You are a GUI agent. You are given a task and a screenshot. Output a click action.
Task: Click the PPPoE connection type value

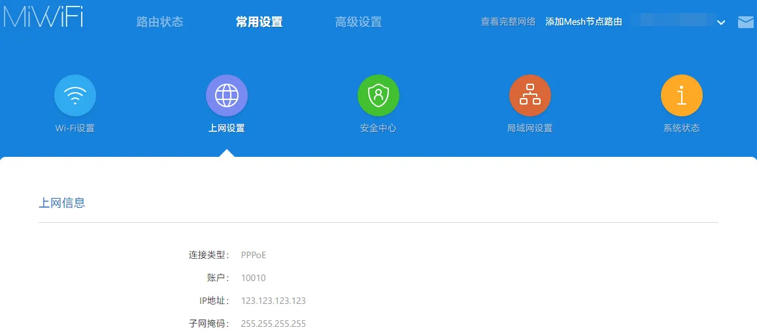(254, 255)
